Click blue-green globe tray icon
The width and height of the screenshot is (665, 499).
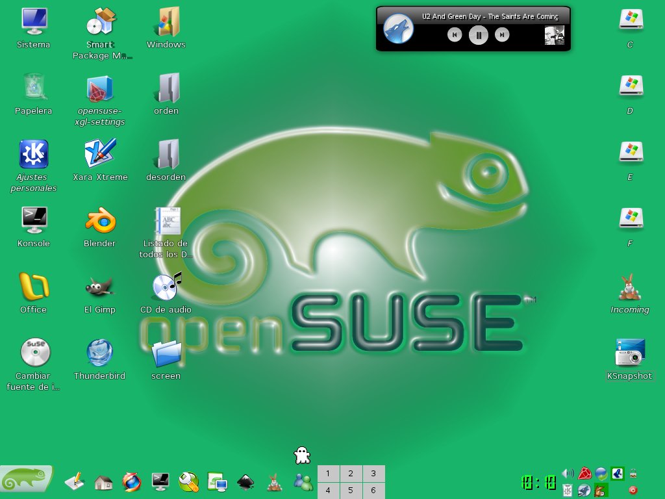601,473
